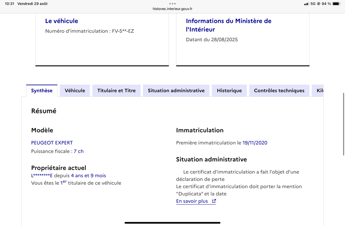Screen dimensions: 345x226
Task: Click the external link icon after En savoir plus
Action: [x=214, y=201]
